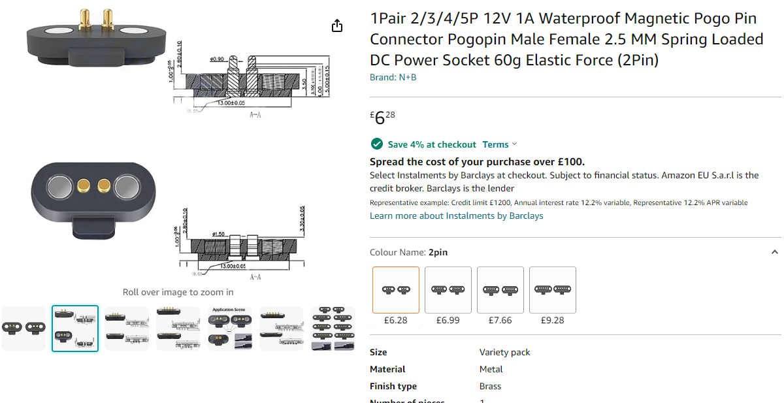784x403 pixels.
Task: Show the last thumbnail with all connector variants
Action: (333, 329)
